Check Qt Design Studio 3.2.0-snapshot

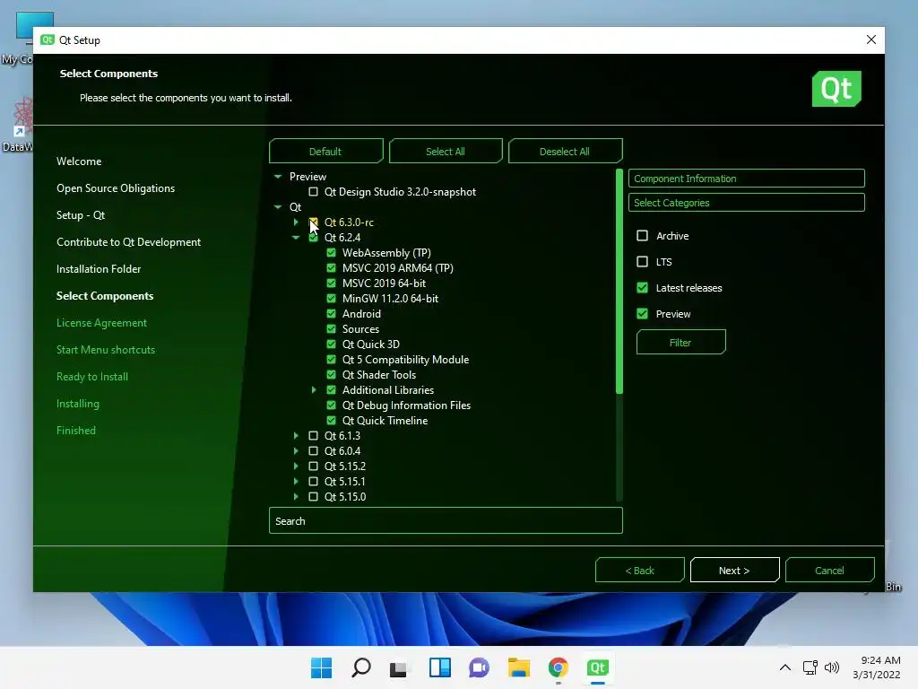pyautogui.click(x=313, y=192)
